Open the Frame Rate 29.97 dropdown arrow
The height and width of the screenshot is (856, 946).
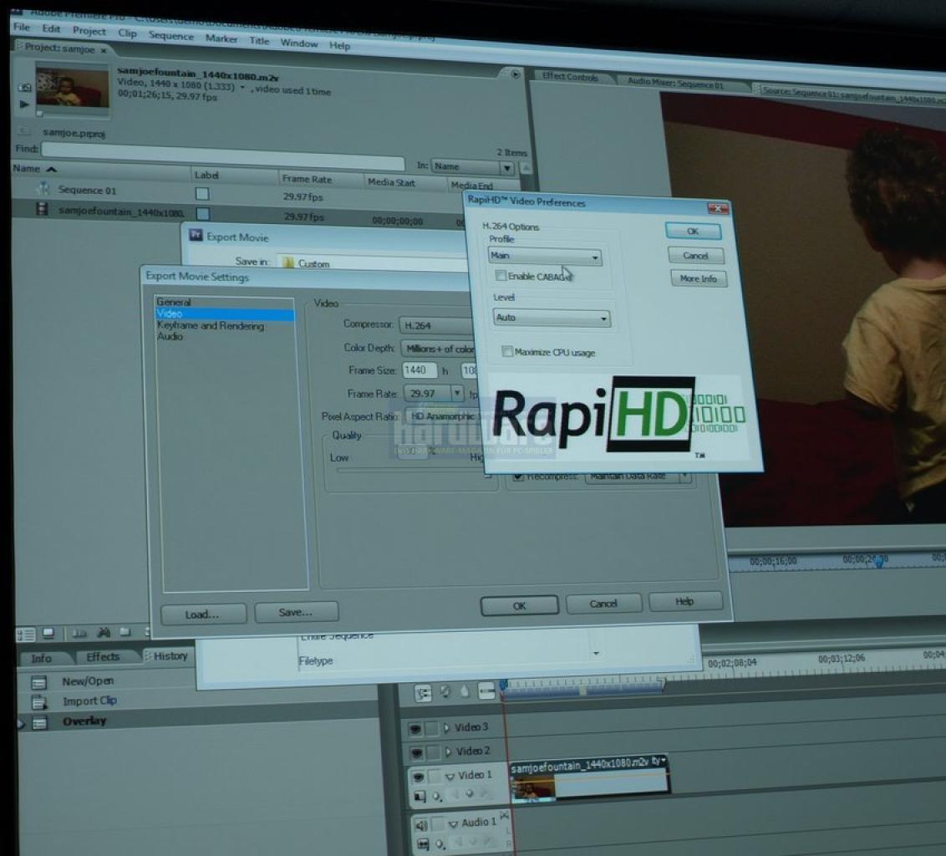coord(457,393)
